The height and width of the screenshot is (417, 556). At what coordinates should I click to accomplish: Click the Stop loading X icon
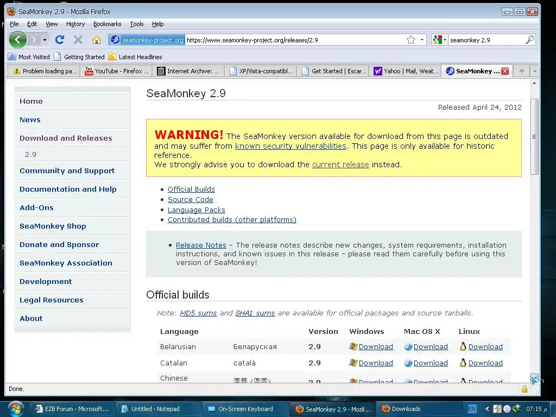[78, 39]
